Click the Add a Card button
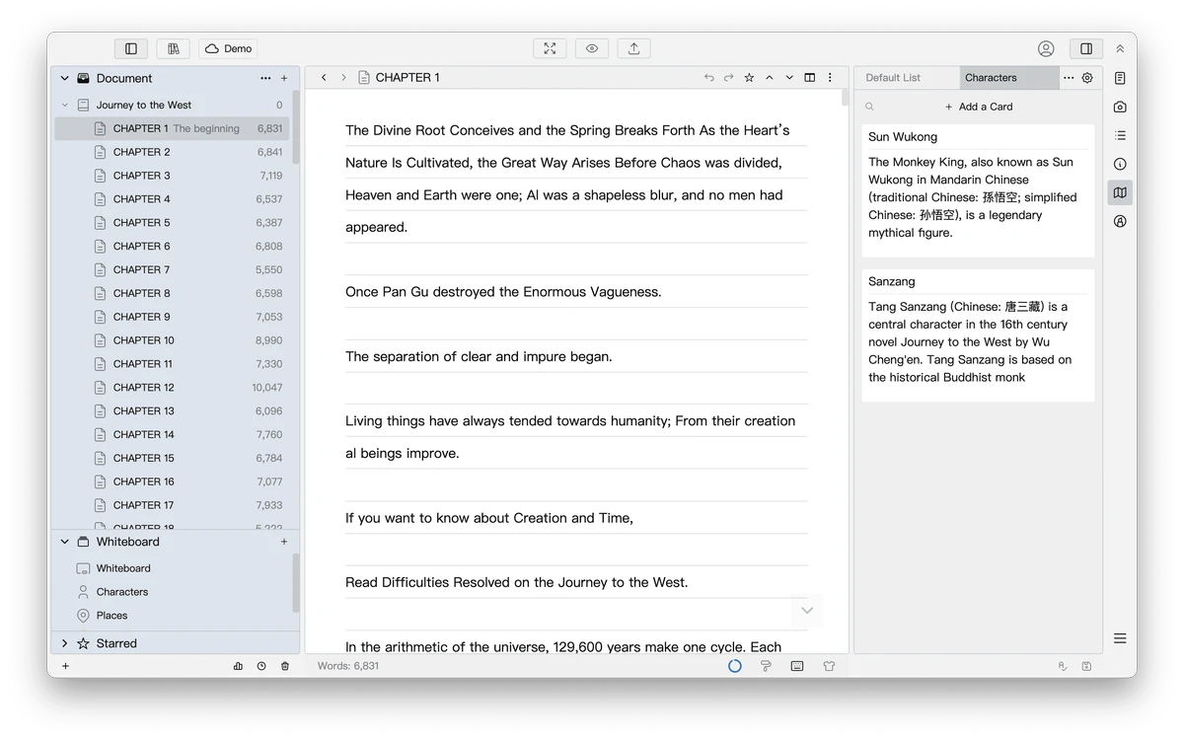 (x=979, y=107)
